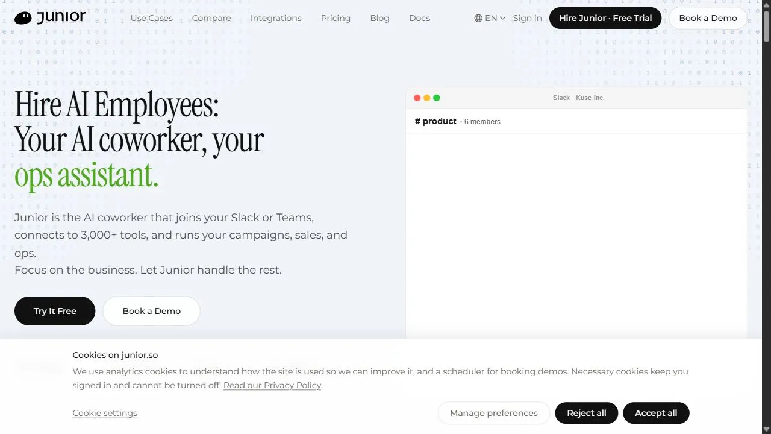Open Cookie settings link
This screenshot has height=434, width=771.
pyautogui.click(x=105, y=413)
